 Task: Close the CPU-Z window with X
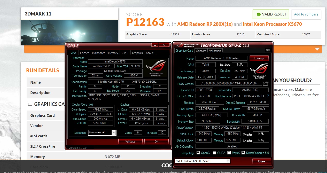pos(164,45)
